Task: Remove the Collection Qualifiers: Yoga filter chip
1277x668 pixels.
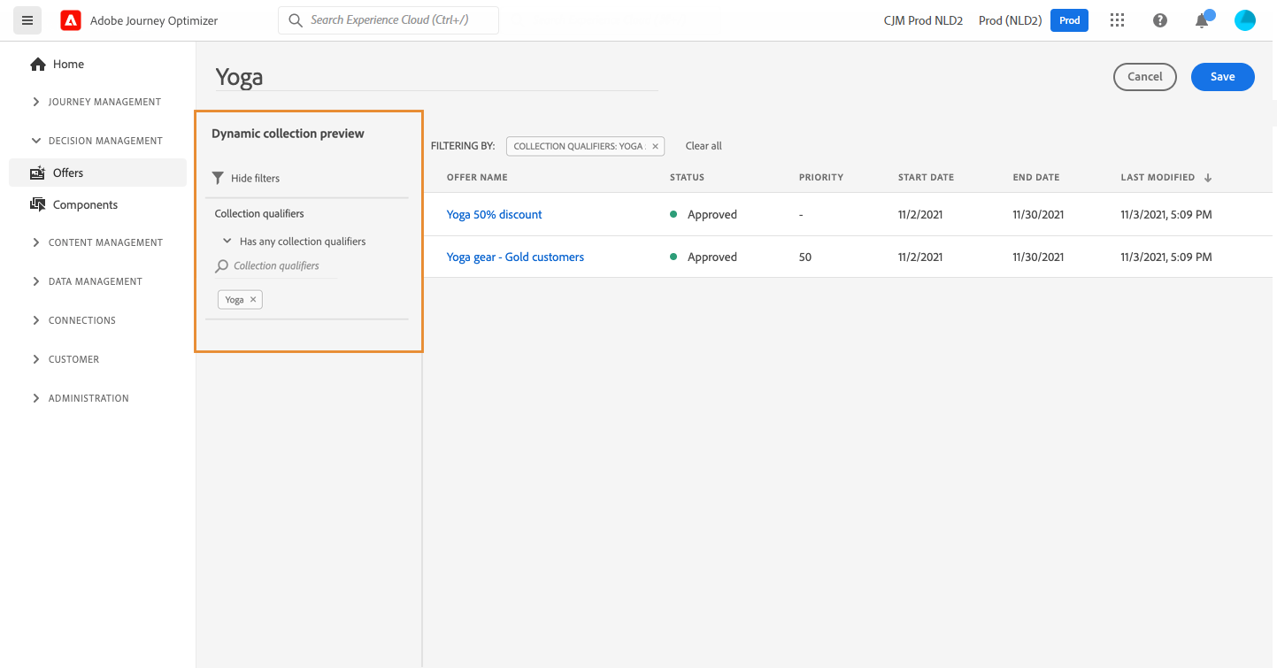Action: pos(655,146)
